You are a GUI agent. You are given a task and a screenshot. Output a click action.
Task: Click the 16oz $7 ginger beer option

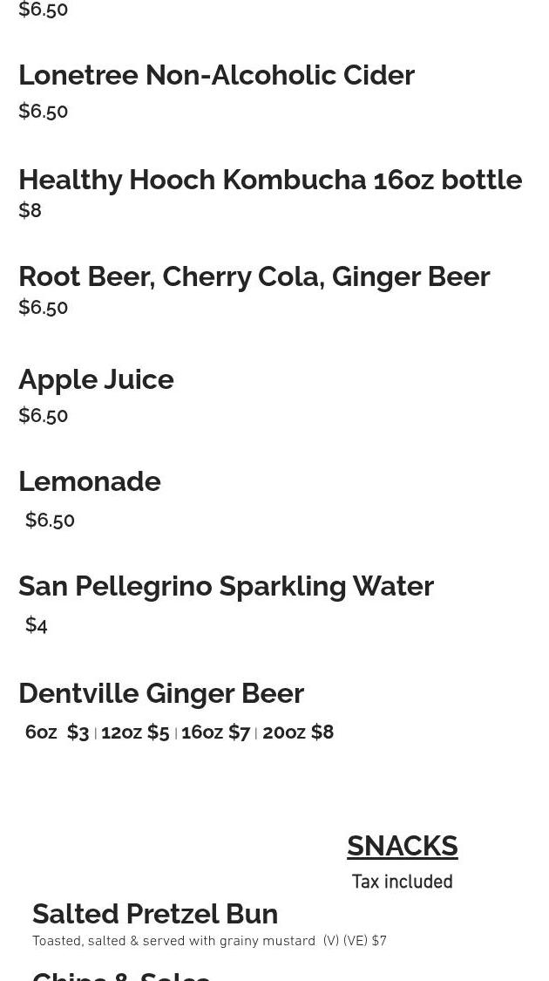[216, 732]
